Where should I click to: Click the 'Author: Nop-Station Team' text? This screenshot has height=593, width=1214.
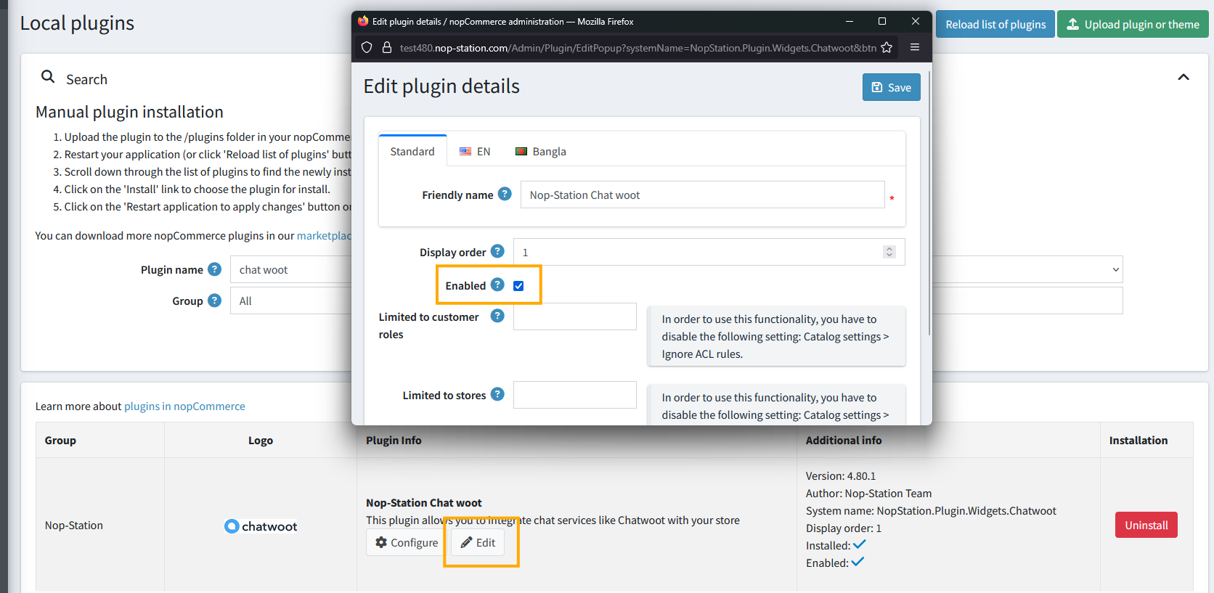click(x=868, y=494)
